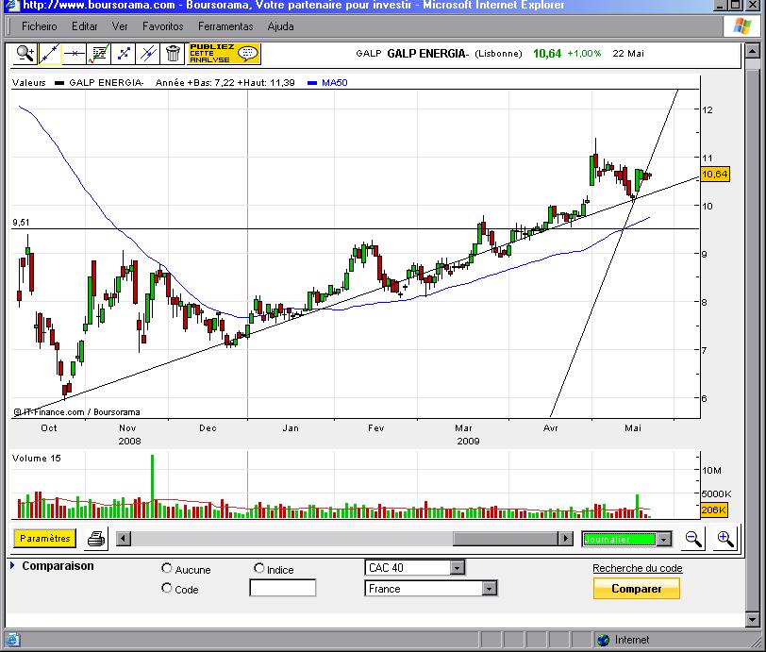Click the 206K volume value tag
The width and height of the screenshot is (766, 652).
(714, 510)
